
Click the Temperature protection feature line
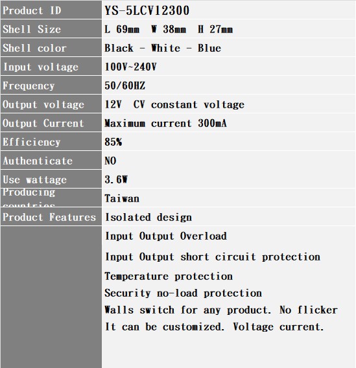tap(169, 276)
